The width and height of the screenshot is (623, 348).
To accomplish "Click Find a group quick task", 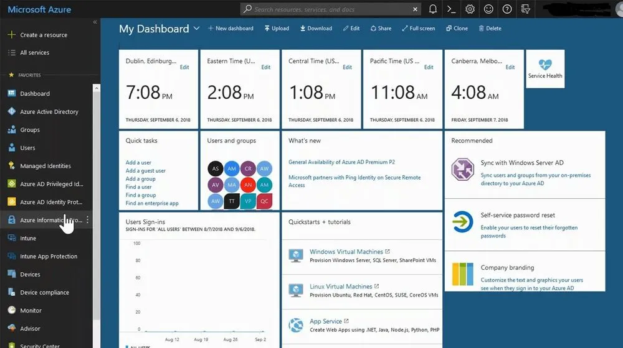I will 141,195.
